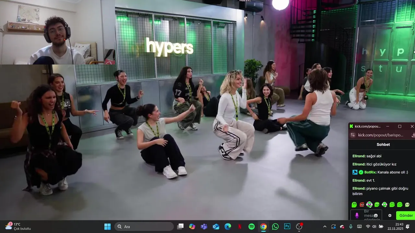Viewport: 415px width, 233px height.
Task: Click the battery tray icon
Action: coord(381,227)
